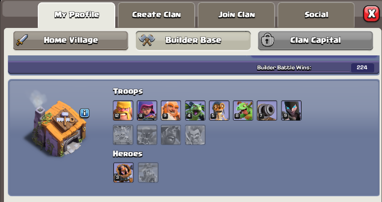Viewport: 382px width, 202px height.
Task: Click the locked Battle Copter hero icon
Action: (149, 173)
